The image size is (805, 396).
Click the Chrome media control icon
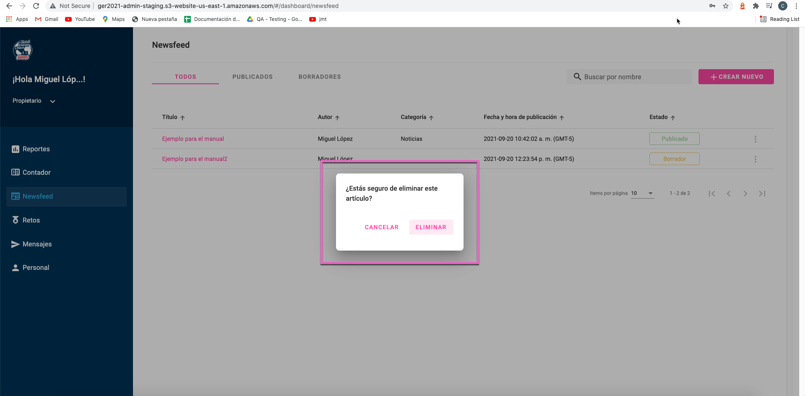coord(769,6)
